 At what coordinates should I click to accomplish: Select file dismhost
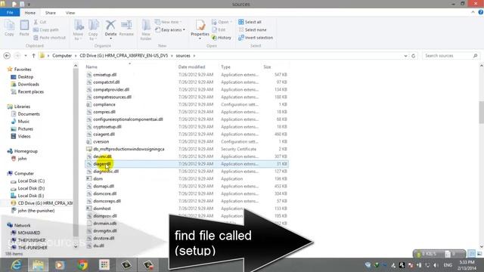102,209
